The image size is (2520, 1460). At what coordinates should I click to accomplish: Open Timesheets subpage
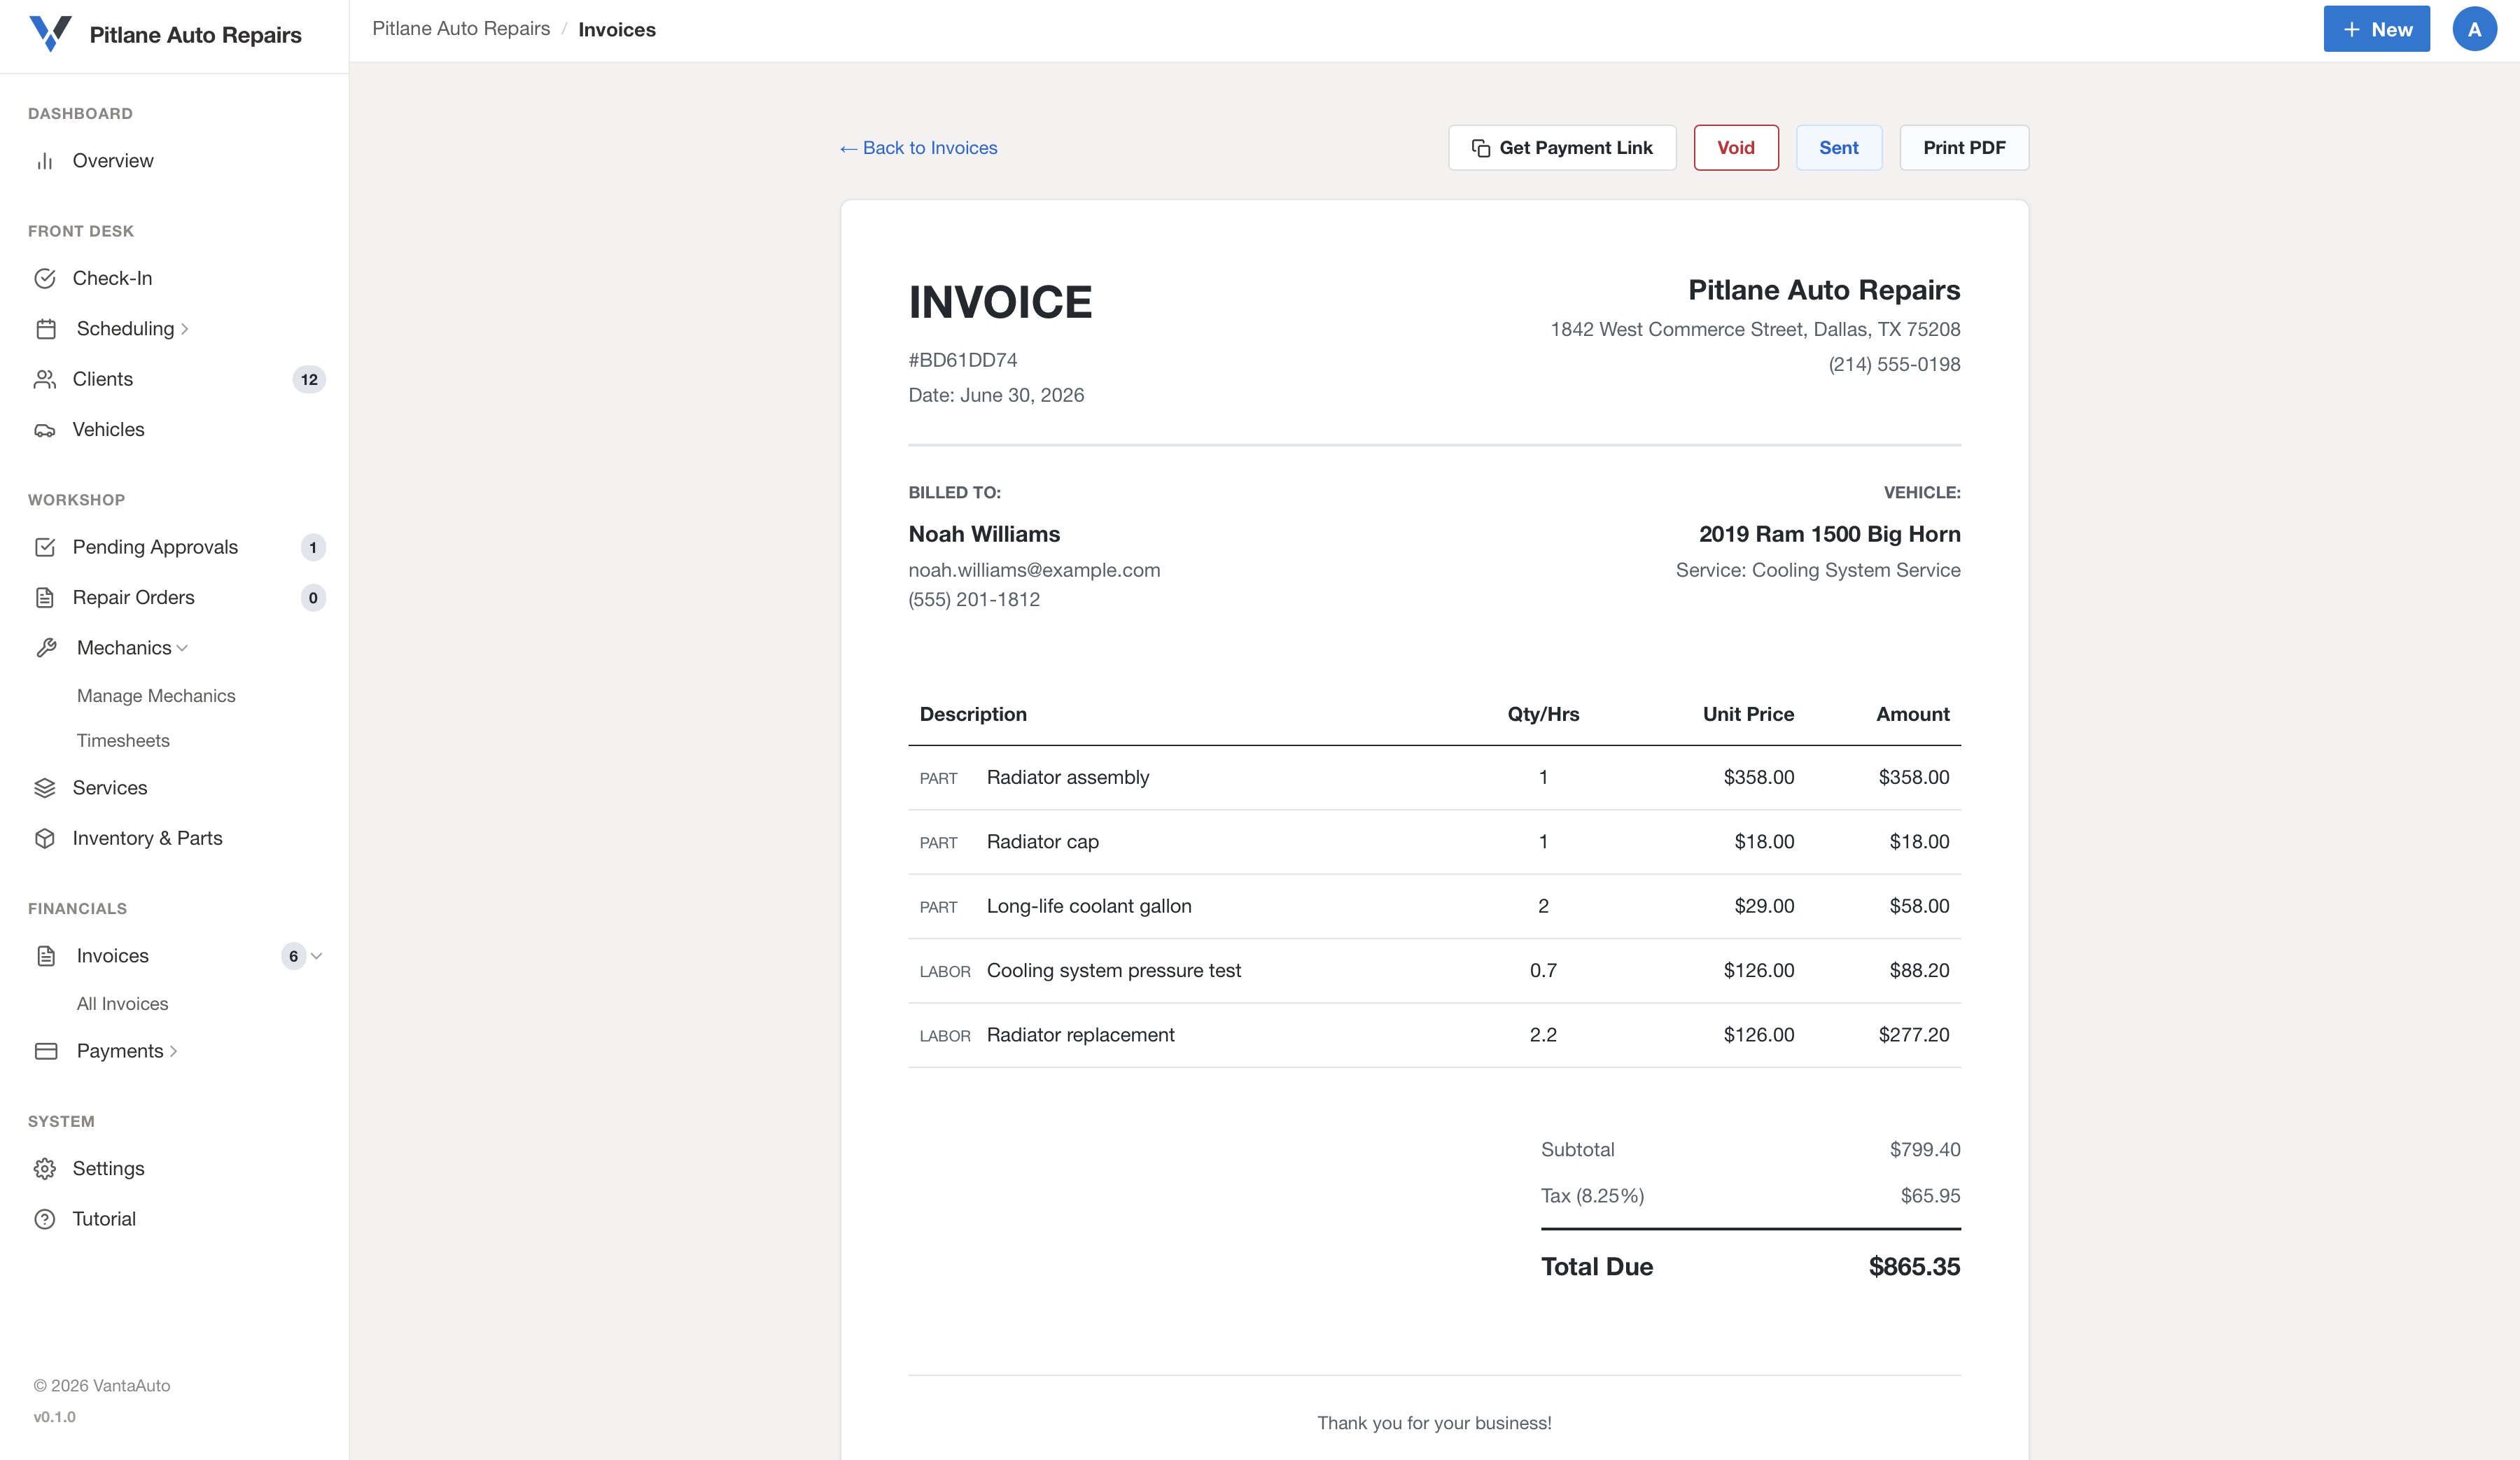pos(123,741)
